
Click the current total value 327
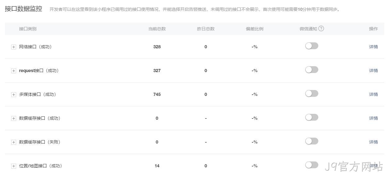click(x=157, y=71)
